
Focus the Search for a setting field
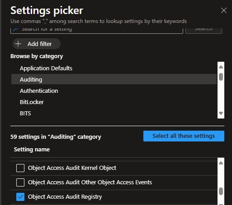97,30
